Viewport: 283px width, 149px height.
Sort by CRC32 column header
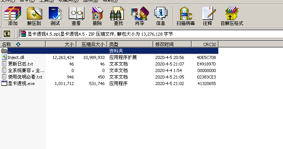click(205, 44)
